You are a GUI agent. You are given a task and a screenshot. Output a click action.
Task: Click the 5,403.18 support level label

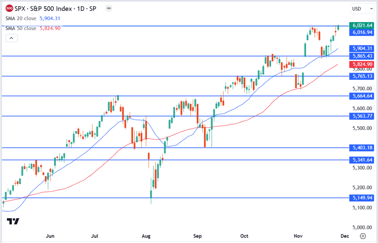[362, 147]
